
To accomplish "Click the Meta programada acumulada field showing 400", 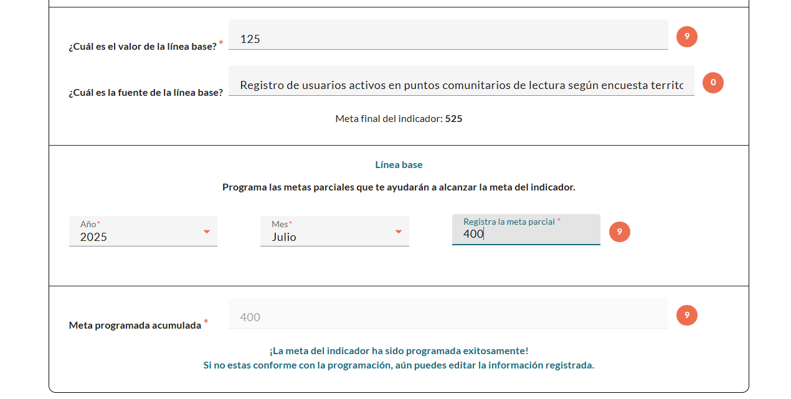I will [447, 317].
